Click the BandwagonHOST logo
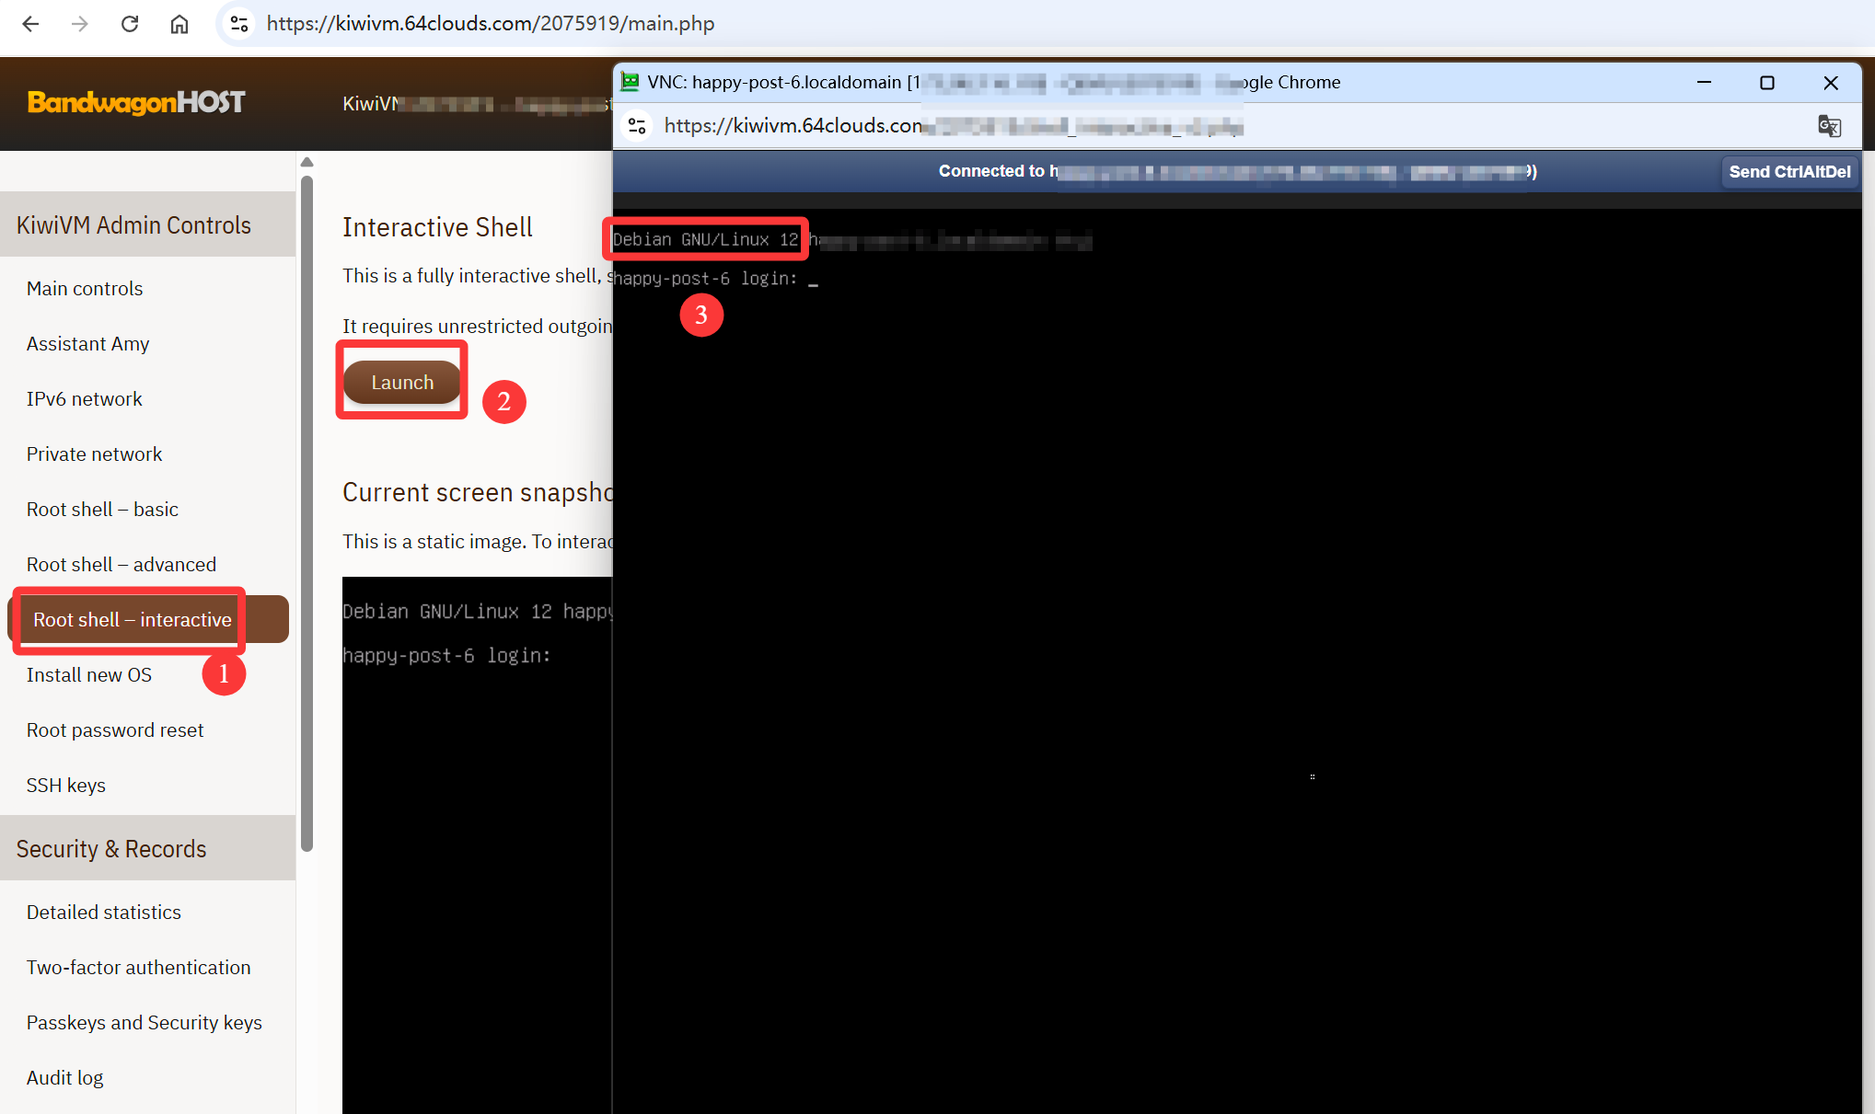The height and width of the screenshot is (1114, 1875). tap(136, 102)
